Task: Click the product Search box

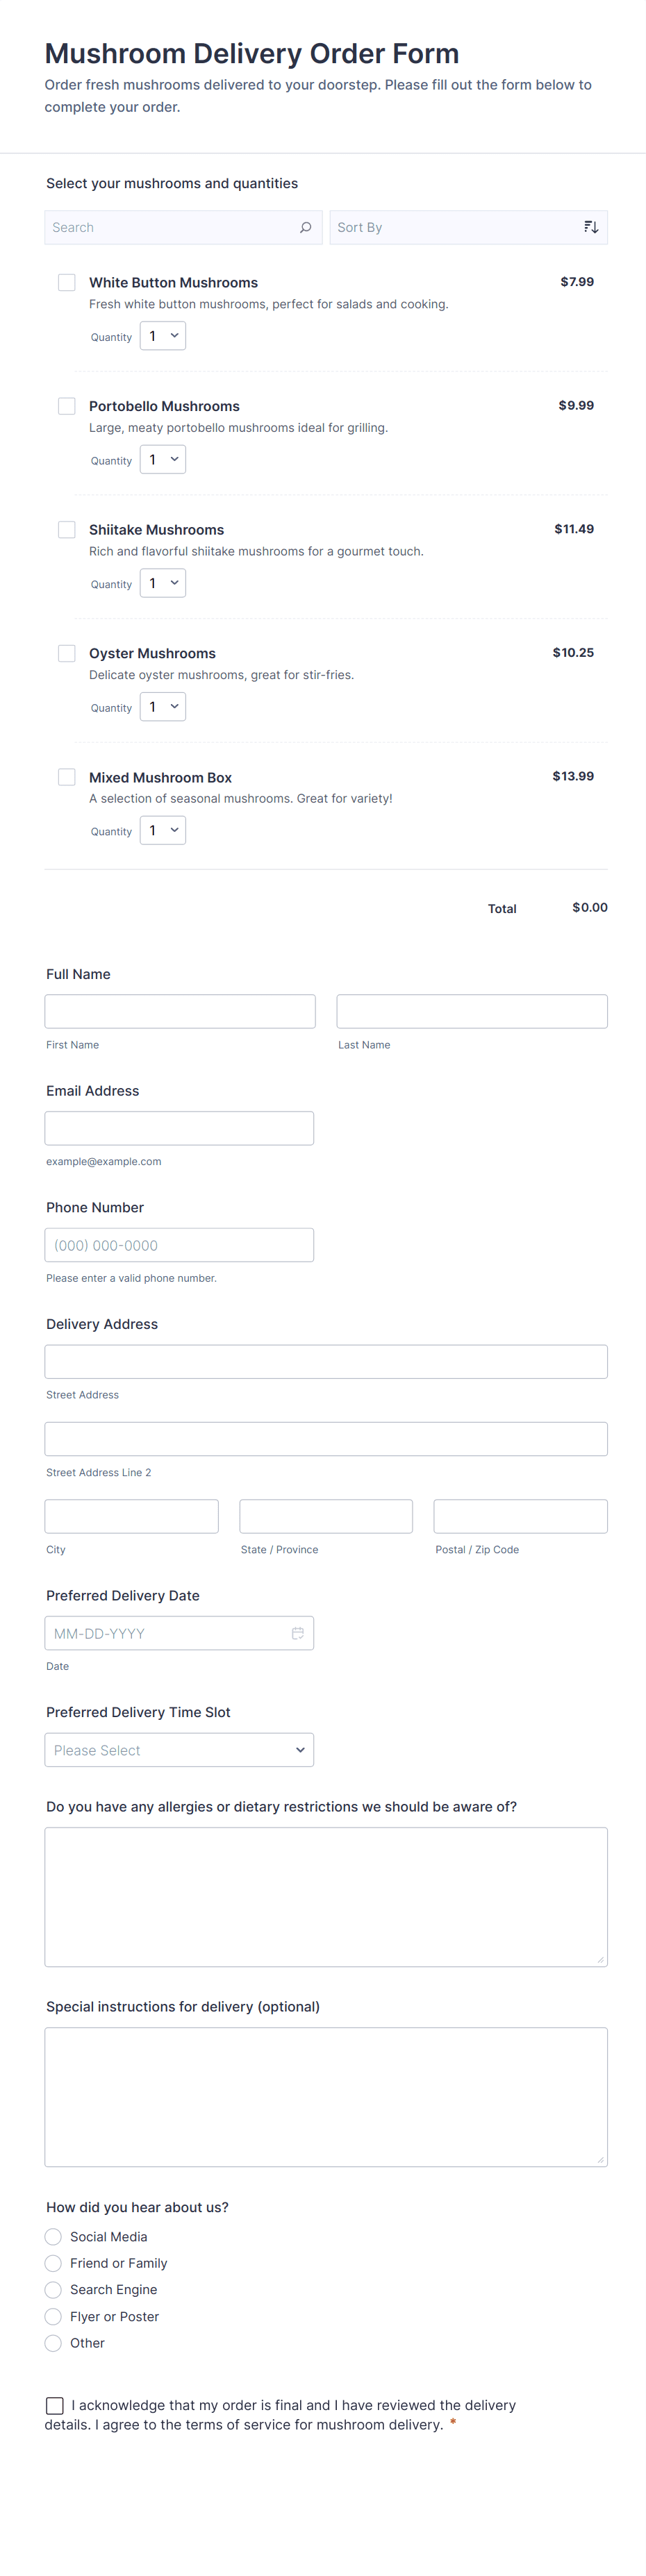Action: [x=170, y=227]
